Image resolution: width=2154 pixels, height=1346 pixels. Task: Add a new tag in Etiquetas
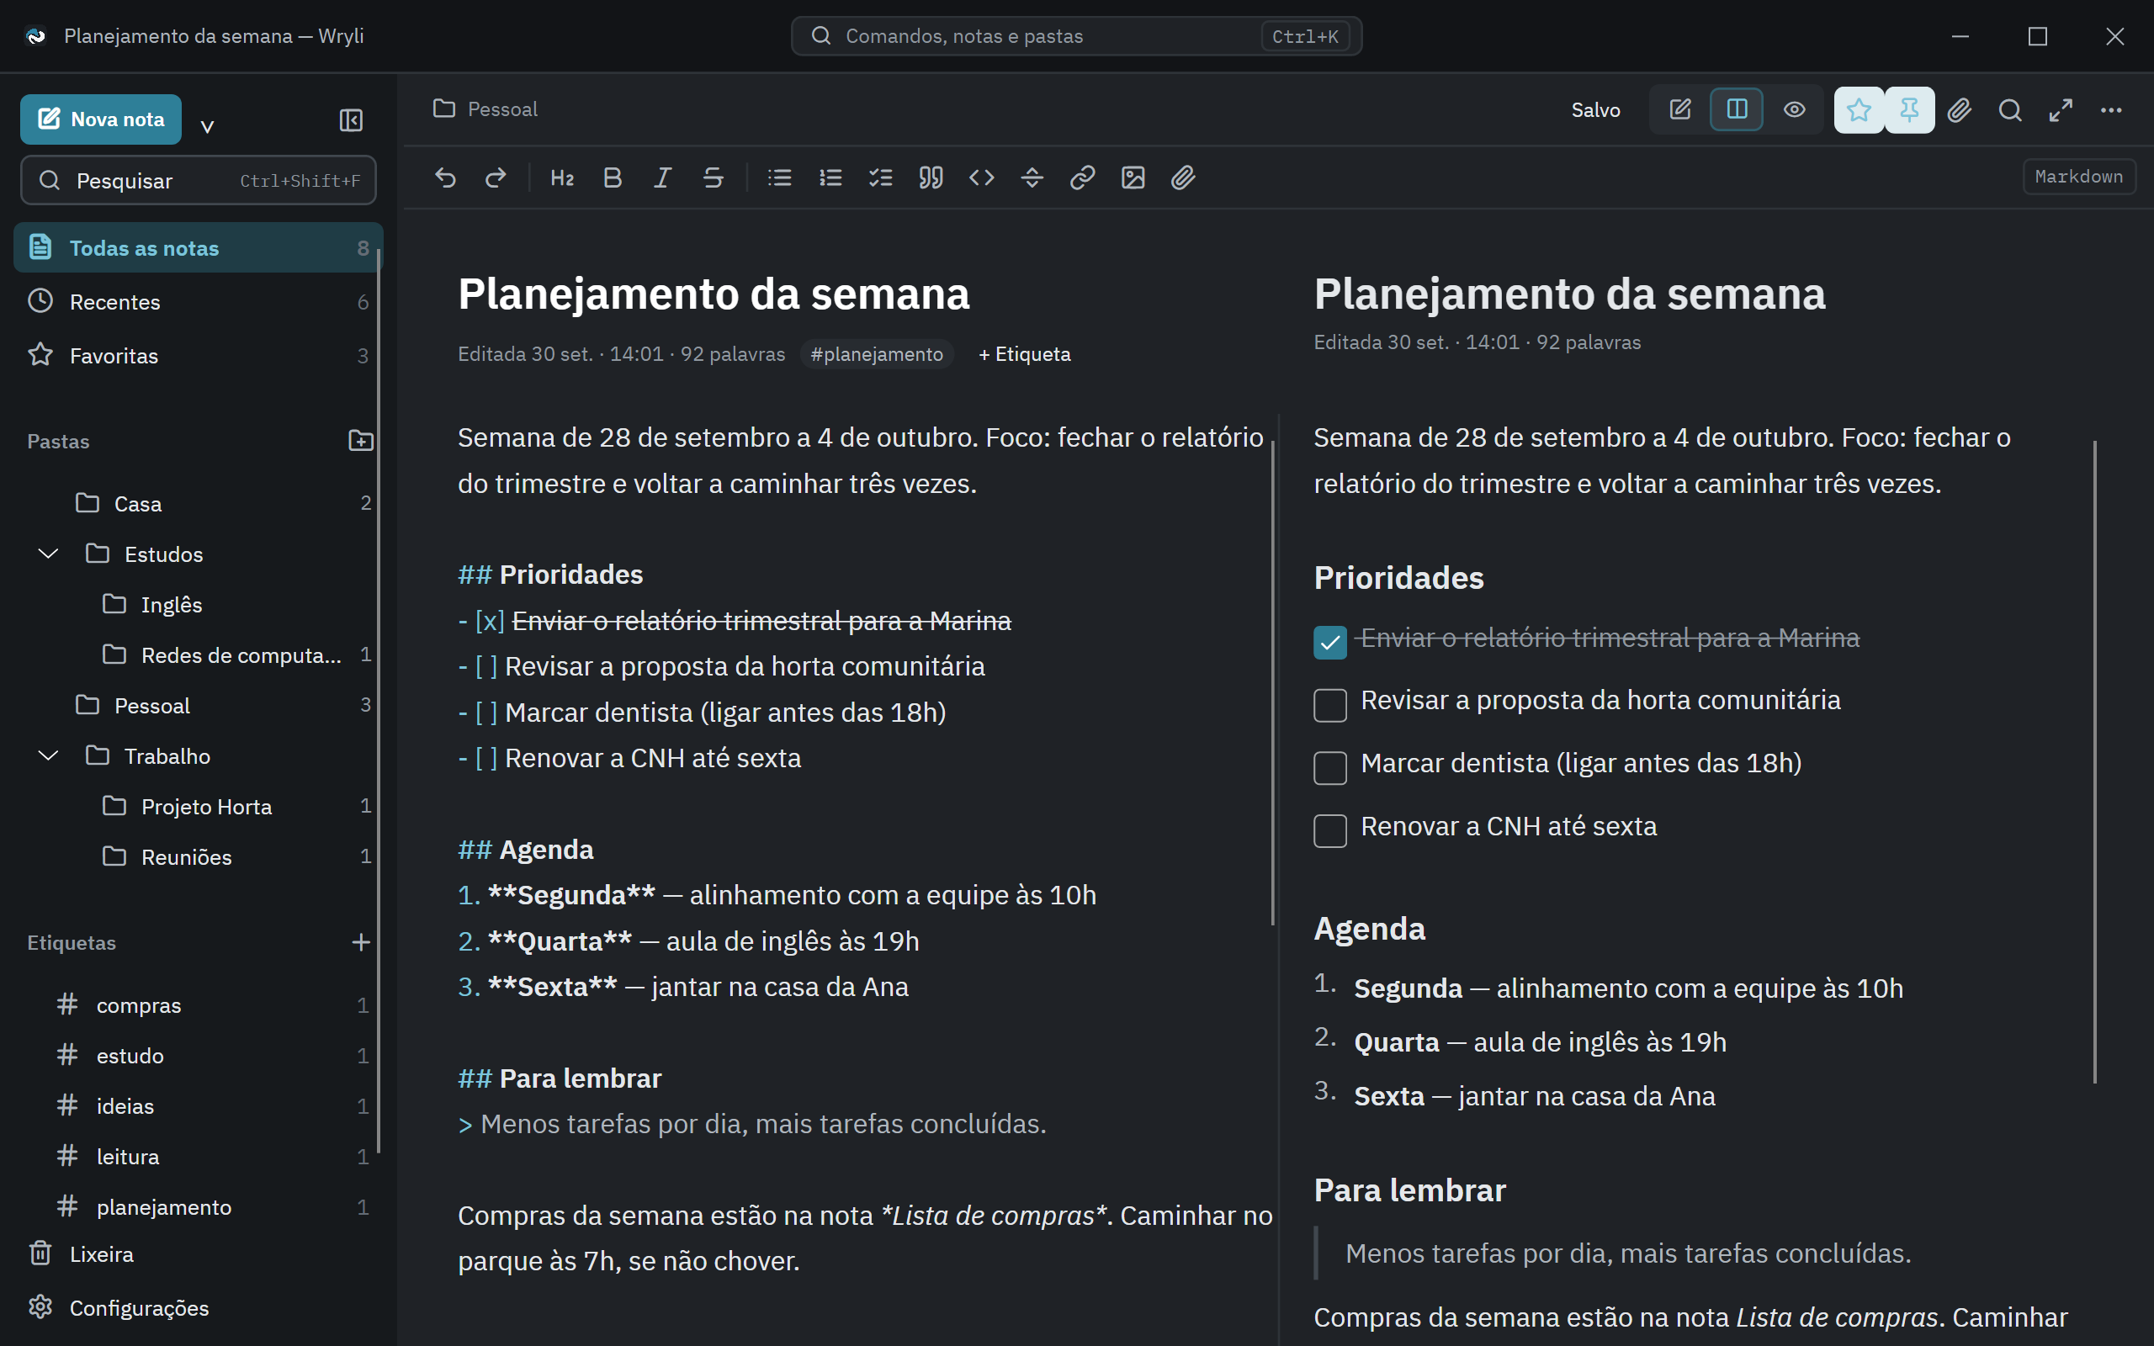pos(360,942)
